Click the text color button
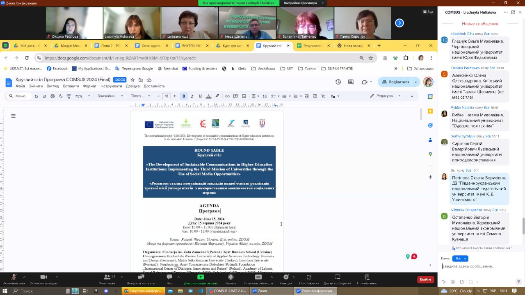This screenshot has width=525, height=295. [x=208, y=96]
